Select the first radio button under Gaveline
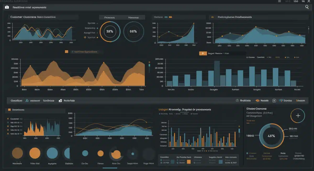The width and height of the screenshot is (314, 171). tap(161, 160)
